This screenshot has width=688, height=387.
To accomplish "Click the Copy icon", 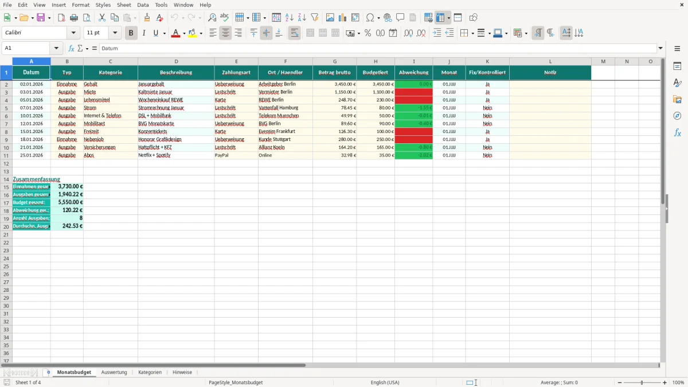I will 115,18.
